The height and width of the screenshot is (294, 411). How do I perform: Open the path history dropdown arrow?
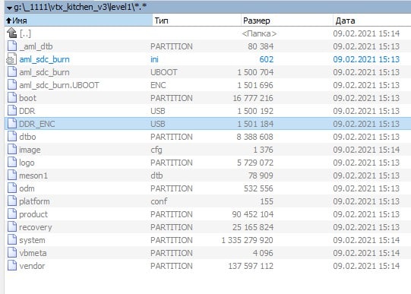(9, 8)
